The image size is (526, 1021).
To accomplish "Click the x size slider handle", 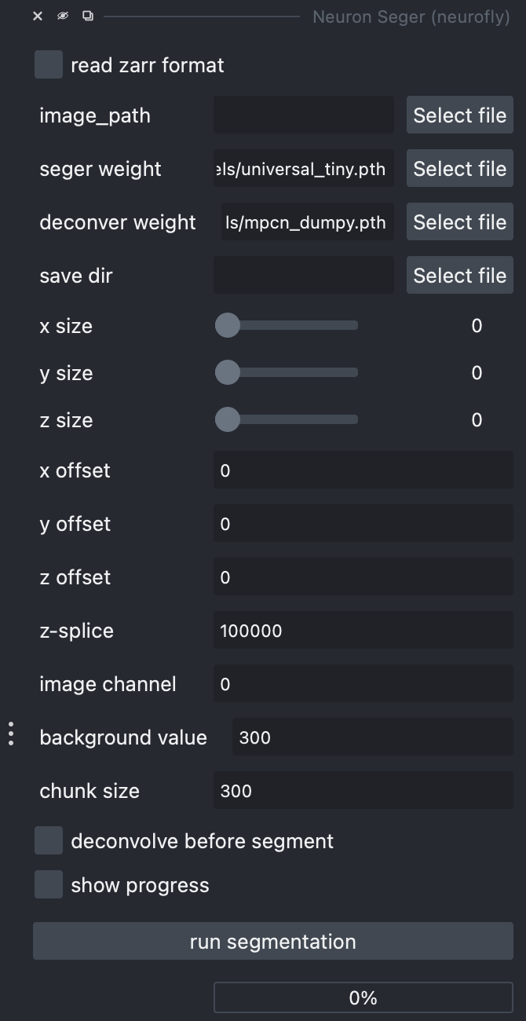I will point(228,325).
